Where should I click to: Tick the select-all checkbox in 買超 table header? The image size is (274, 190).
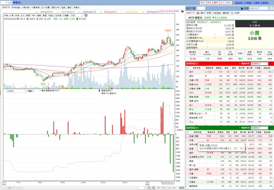click(187, 68)
